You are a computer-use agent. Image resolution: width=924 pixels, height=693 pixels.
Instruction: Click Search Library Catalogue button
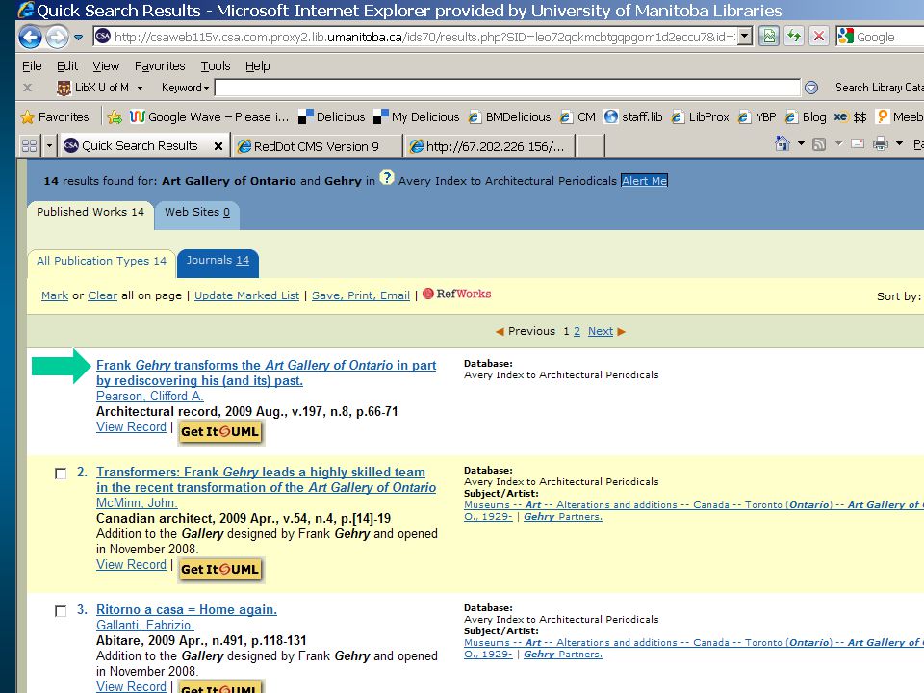[x=879, y=88]
